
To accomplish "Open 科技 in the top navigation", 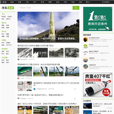I will (x=65, y=2).
